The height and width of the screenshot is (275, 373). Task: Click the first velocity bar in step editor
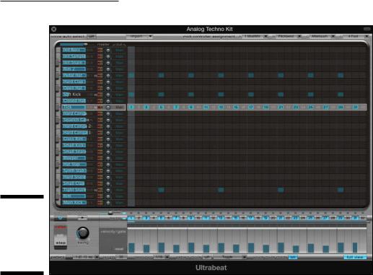click(x=131, y=248)
